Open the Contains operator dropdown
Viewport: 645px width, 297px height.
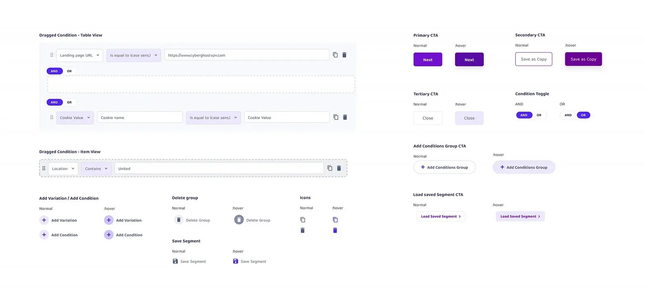click(x=96, y=169)
